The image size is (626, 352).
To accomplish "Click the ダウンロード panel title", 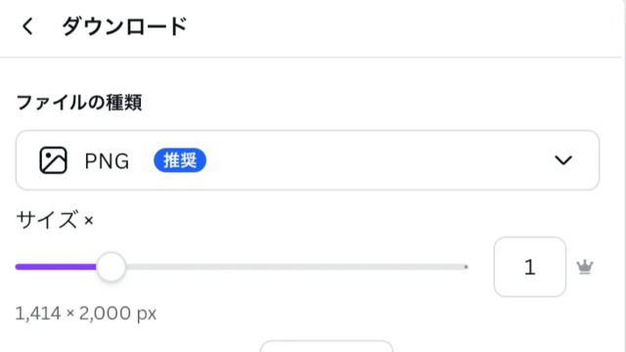I will point(124,26).
